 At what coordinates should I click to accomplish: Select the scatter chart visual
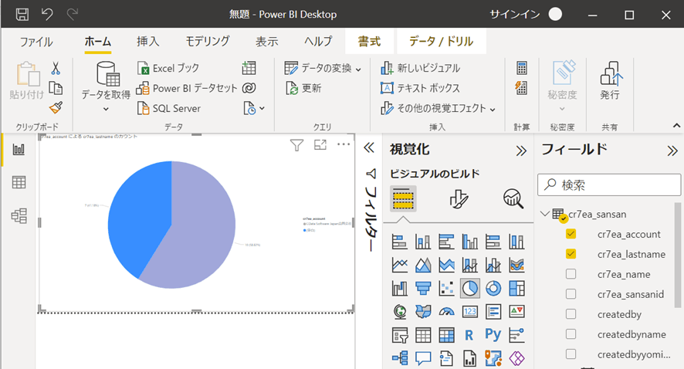coord(446,288)
